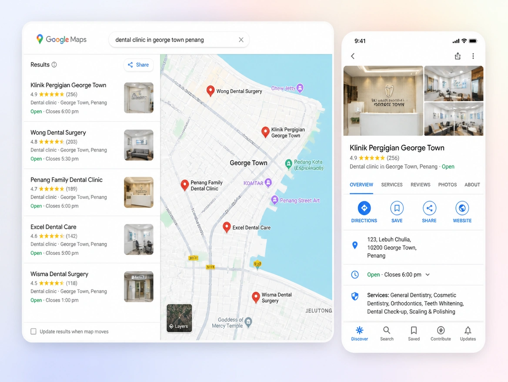Click the (256) review count in mobile panel
This screenshot has height=382, width=508.
click(393, 158)
